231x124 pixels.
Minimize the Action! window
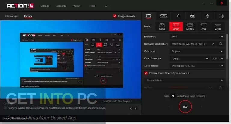pos(211,4)
